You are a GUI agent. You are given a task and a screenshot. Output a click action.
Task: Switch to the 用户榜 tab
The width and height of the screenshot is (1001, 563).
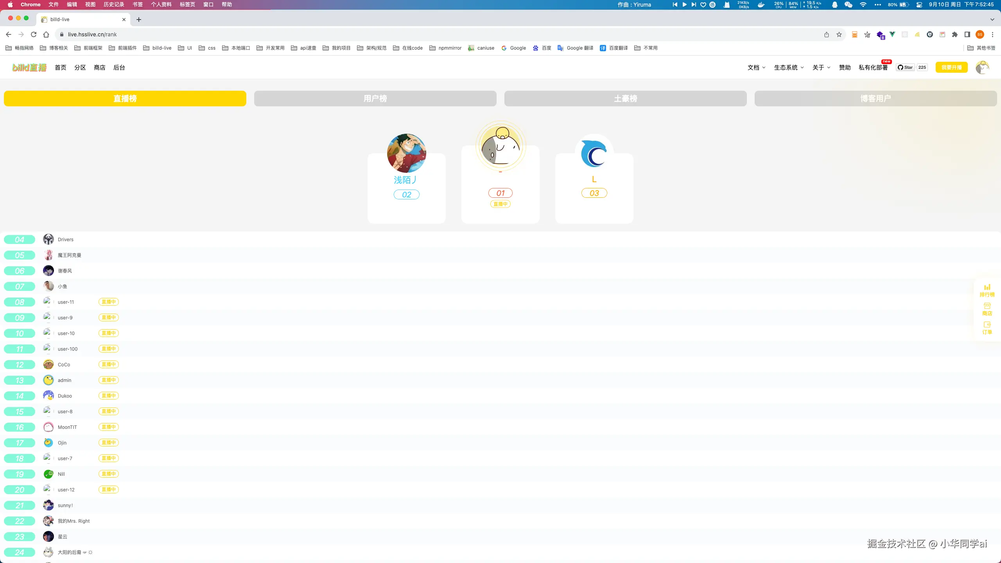coord(375,99)
